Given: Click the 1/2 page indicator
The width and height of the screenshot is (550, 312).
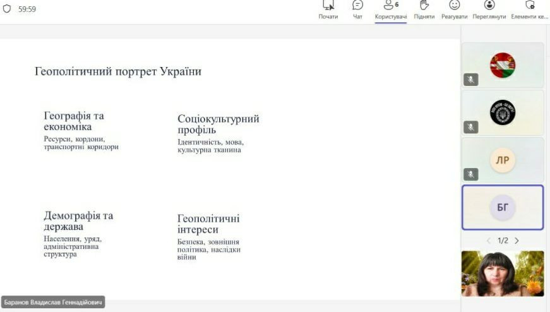Looking at the screenshot, I should point(503,241).
